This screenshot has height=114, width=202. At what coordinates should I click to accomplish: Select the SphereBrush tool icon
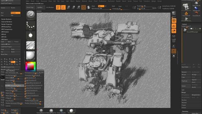[x=196, y=4]
